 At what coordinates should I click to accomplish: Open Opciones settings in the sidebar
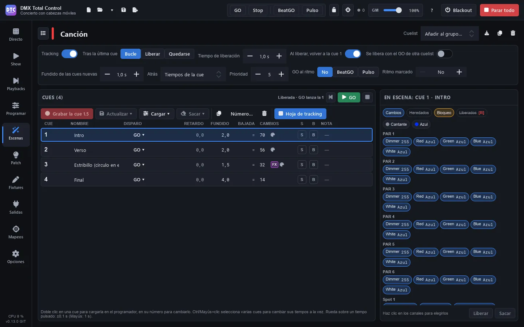16,257
